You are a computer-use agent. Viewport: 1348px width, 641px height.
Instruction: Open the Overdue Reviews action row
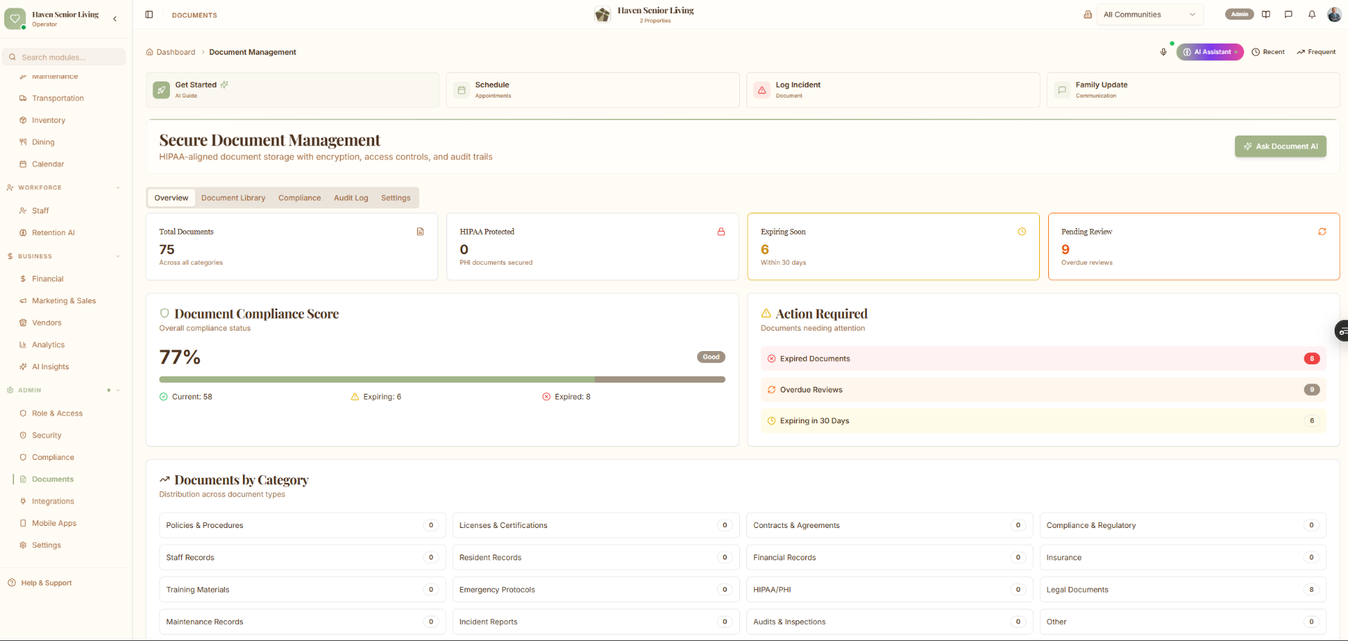click(1043, 390)
